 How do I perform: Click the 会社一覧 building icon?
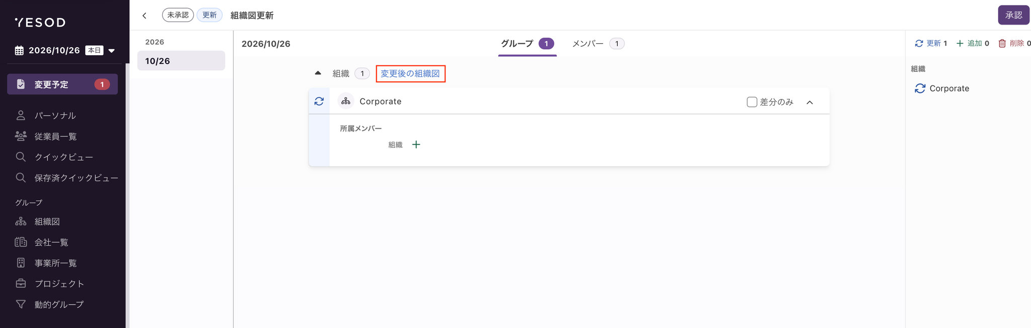(21, 242)
